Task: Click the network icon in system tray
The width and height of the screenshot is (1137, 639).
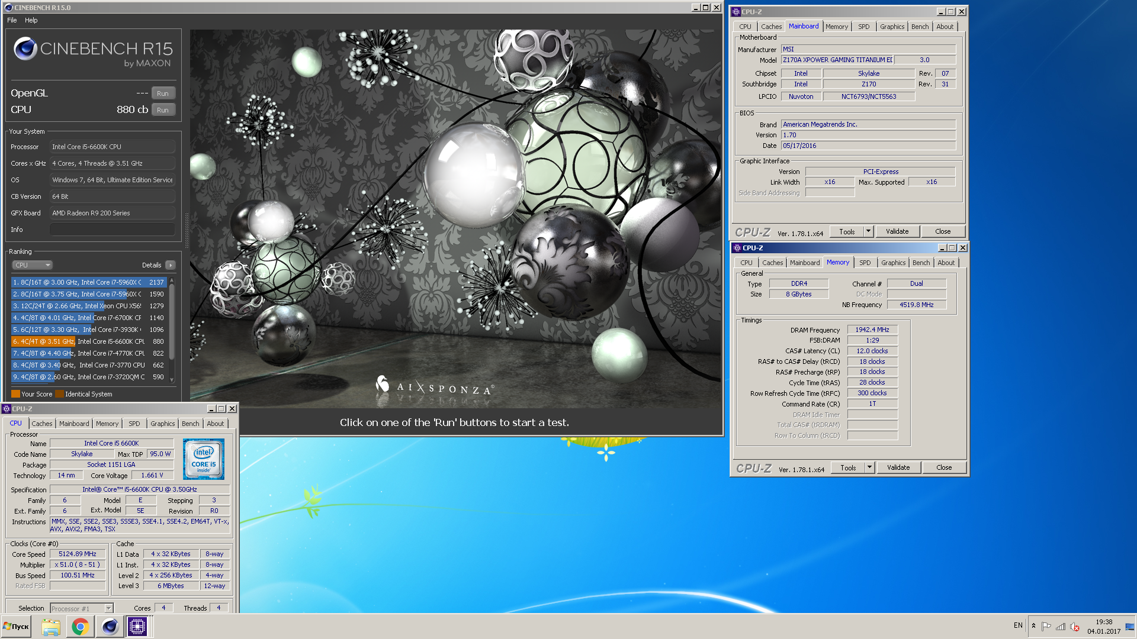Action: point(1061,627)
